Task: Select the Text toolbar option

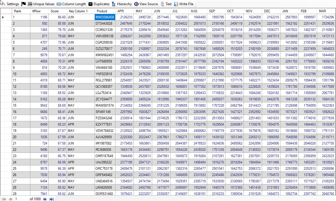Action: 166,4
